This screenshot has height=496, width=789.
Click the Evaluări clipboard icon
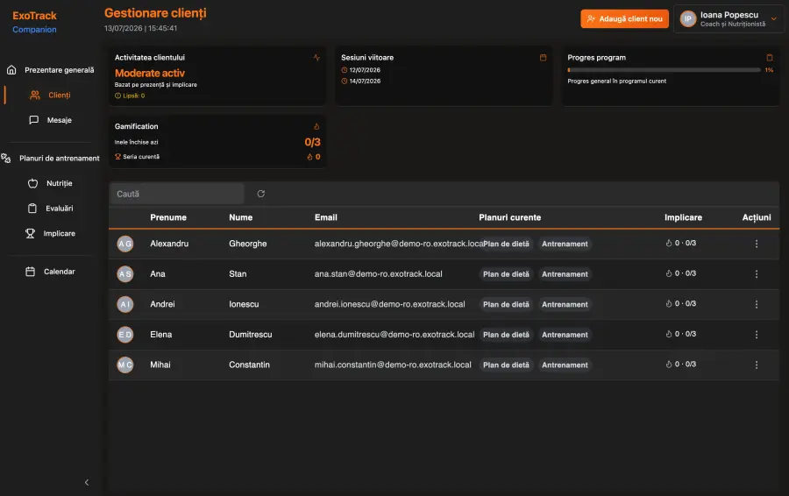coord(32,209)
